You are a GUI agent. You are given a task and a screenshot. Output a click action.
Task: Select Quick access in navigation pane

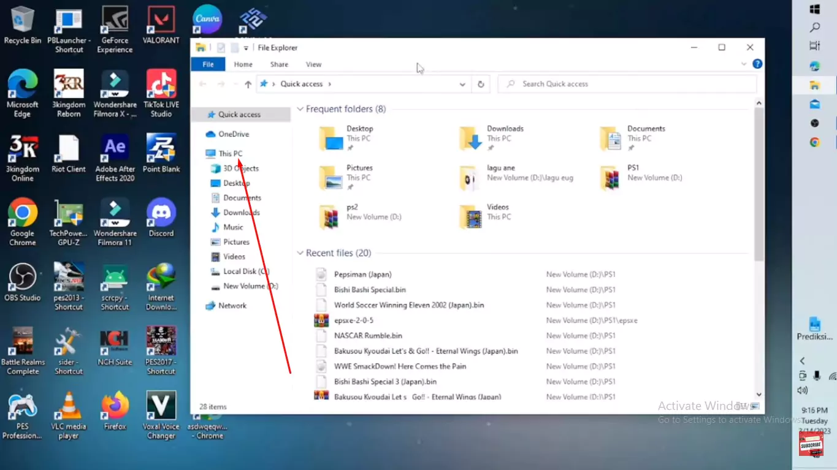tap(240, 115)
